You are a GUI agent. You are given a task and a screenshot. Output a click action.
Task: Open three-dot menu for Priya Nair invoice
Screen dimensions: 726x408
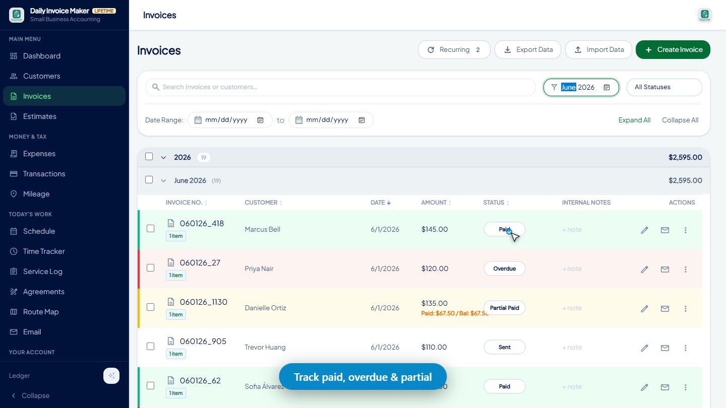tap(686, 269)
